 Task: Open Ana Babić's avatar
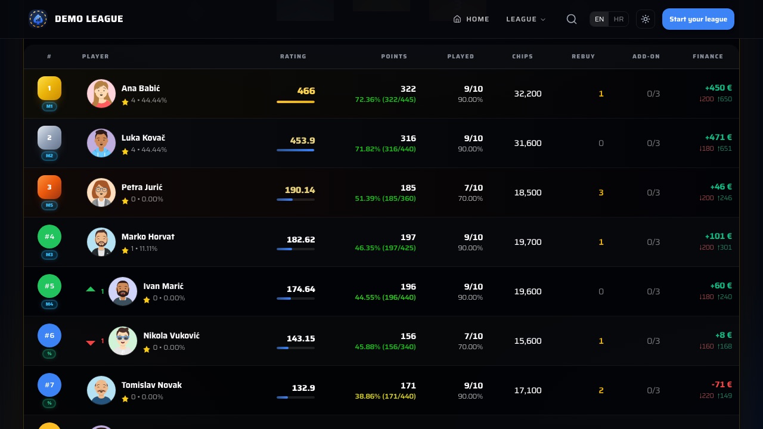click(101, 94)
